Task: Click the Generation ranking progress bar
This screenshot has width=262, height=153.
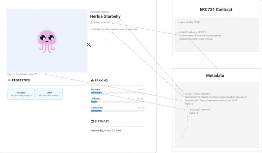Action: coord(118,111)
